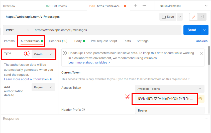Click the access token input field
211x133 pixels.
165,99
